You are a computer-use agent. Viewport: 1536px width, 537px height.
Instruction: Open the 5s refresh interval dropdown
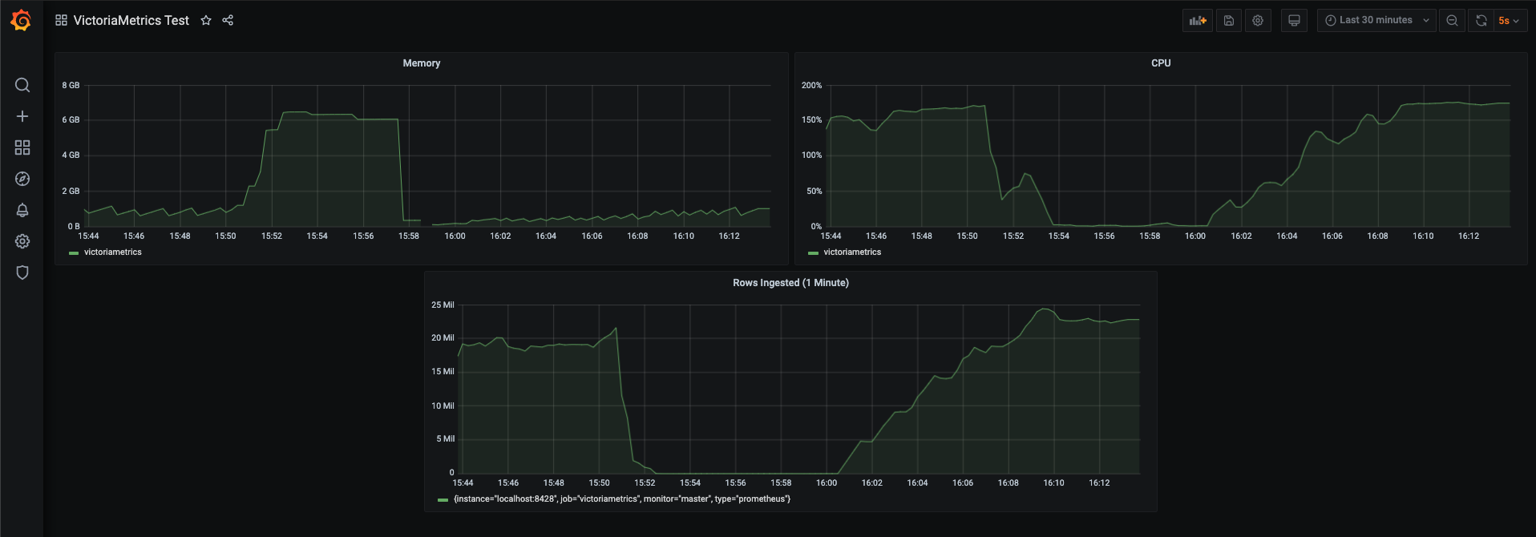click(x=1509, y=20)
